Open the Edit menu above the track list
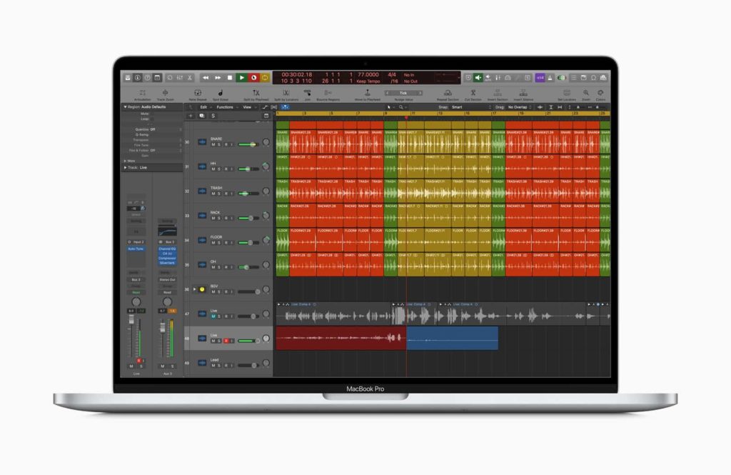Screen dimensions: 731x475 205,106
